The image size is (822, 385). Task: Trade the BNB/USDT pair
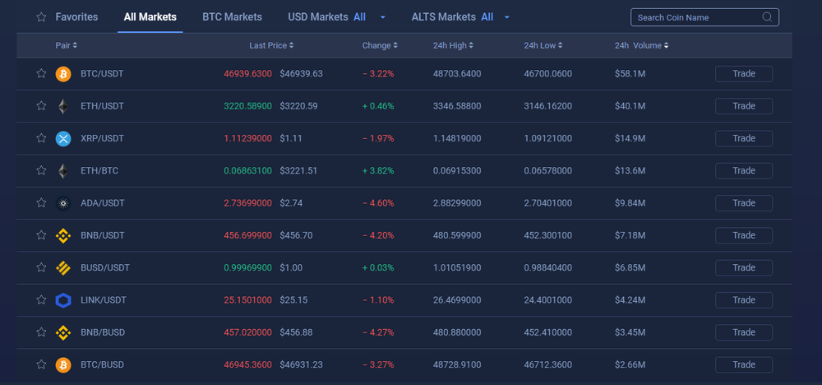pos(744,235)
